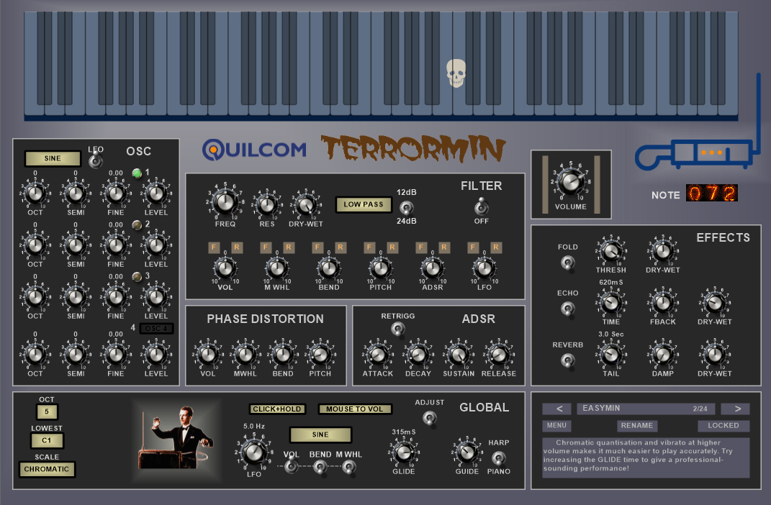Image resolution: width=771 pixels, height=505 pixels.
Task: Open the OSC 4 selector box
Action: point(156,328)
